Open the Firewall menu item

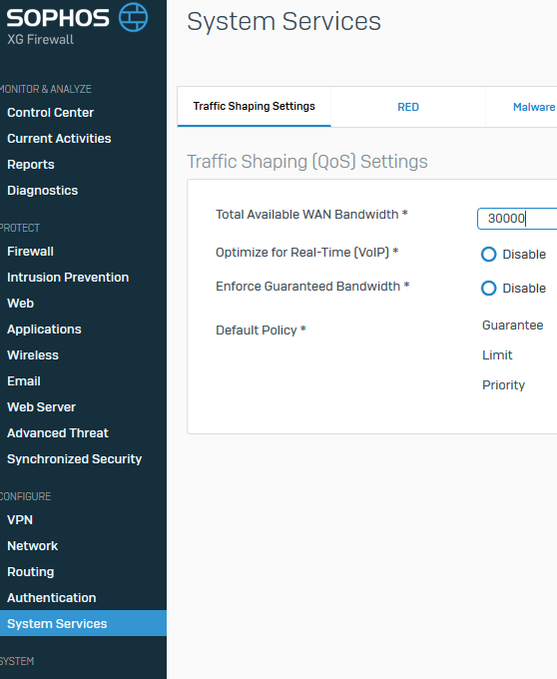30,252
